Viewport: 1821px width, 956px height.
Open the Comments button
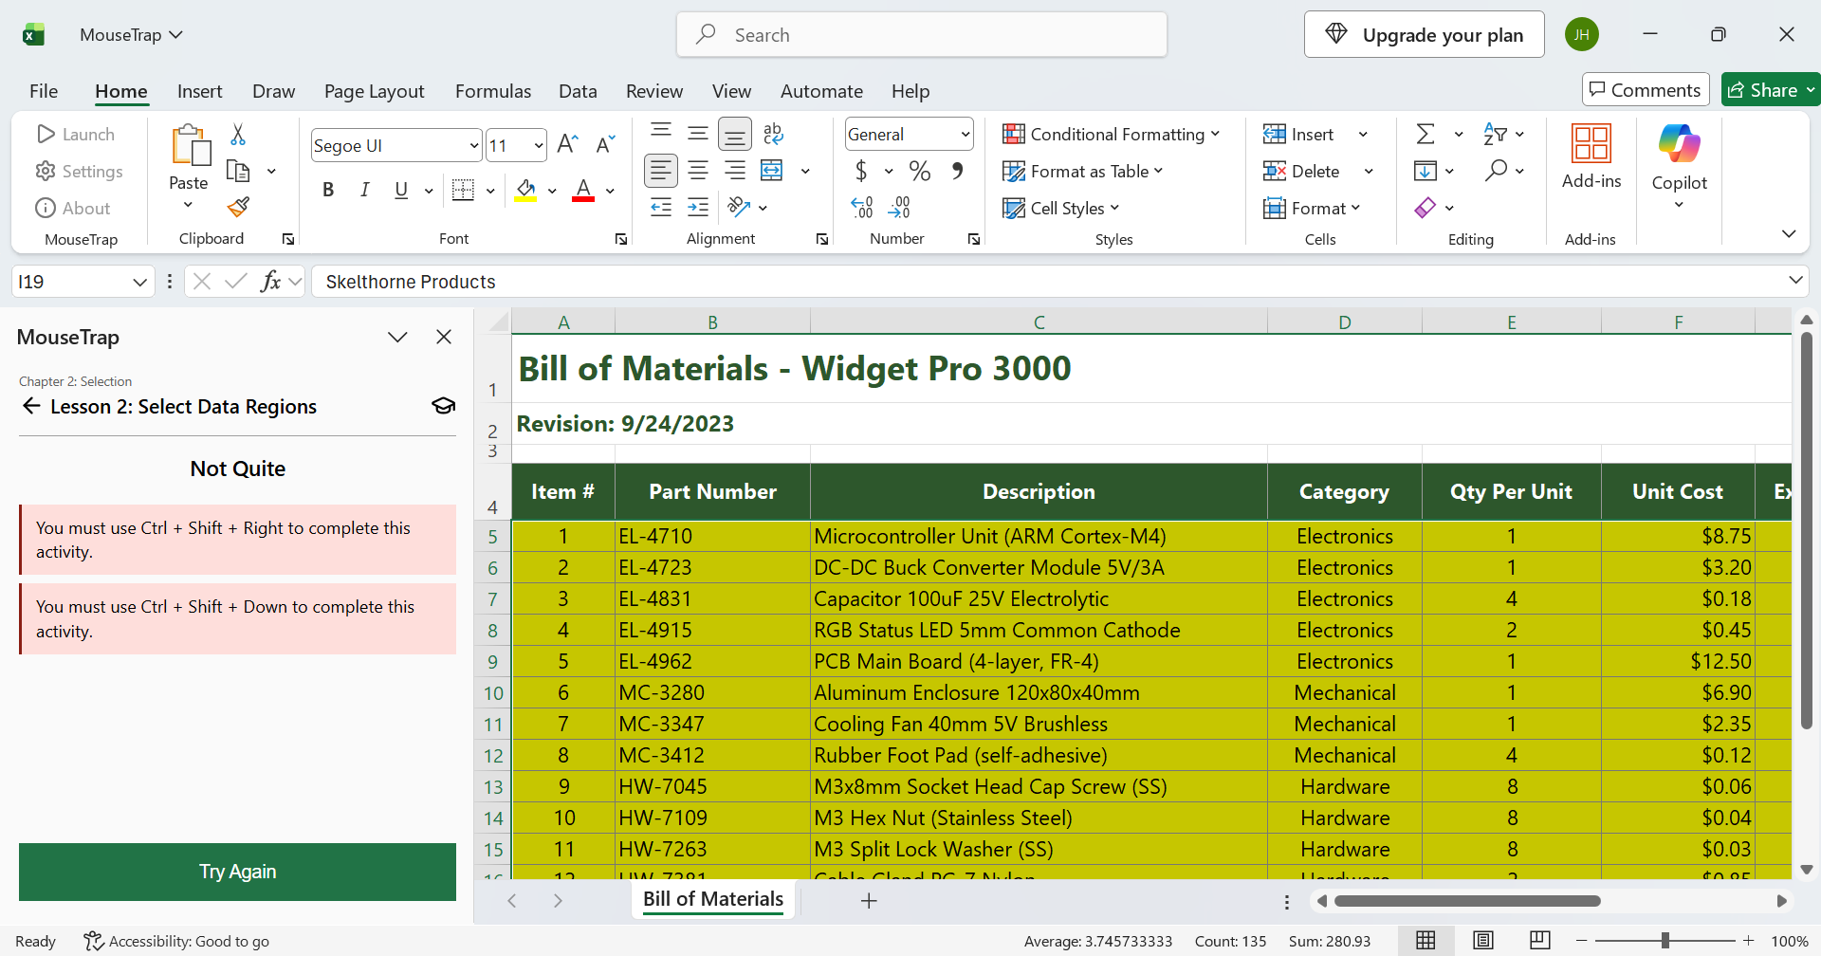coord(1645,90)
